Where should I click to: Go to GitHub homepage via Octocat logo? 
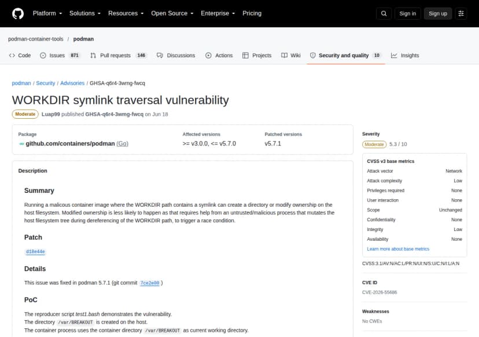[x=18, y=13]
